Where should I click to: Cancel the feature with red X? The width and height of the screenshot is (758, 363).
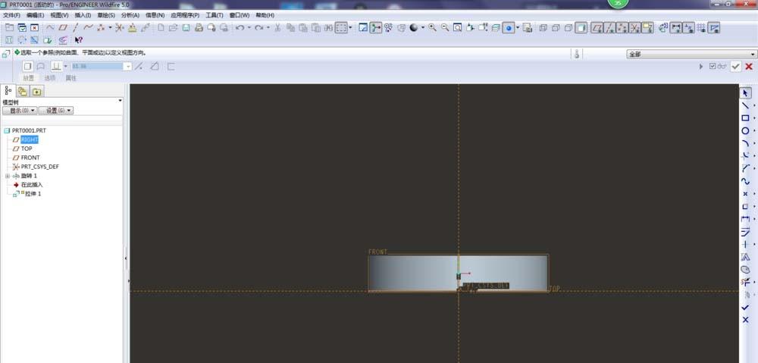pos(748,67)
